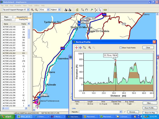The height and width of the screenshot is (119, 159).
Task: Select the arrow Selection tool
Action: tap(100, 10)
